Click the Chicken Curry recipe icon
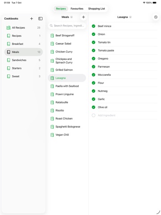 [x=52, y=52]
